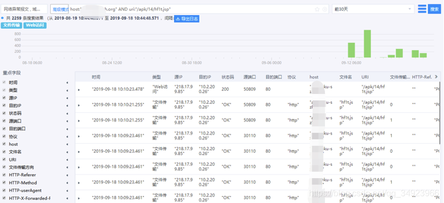Toggle the HTTP-Referer field checkbox
This screenshot has height=203, width=444.
click(x=4, y=175)
